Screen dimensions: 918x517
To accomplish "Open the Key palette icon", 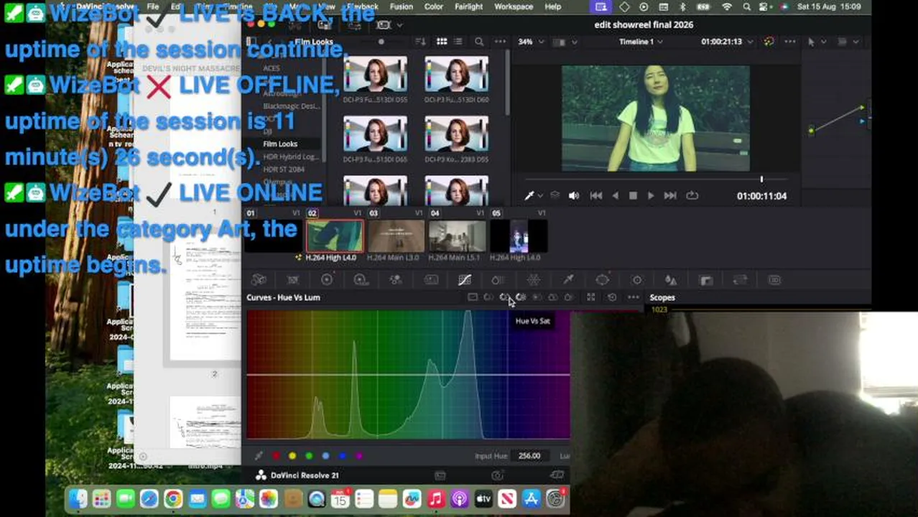I will tap(705, 280).
